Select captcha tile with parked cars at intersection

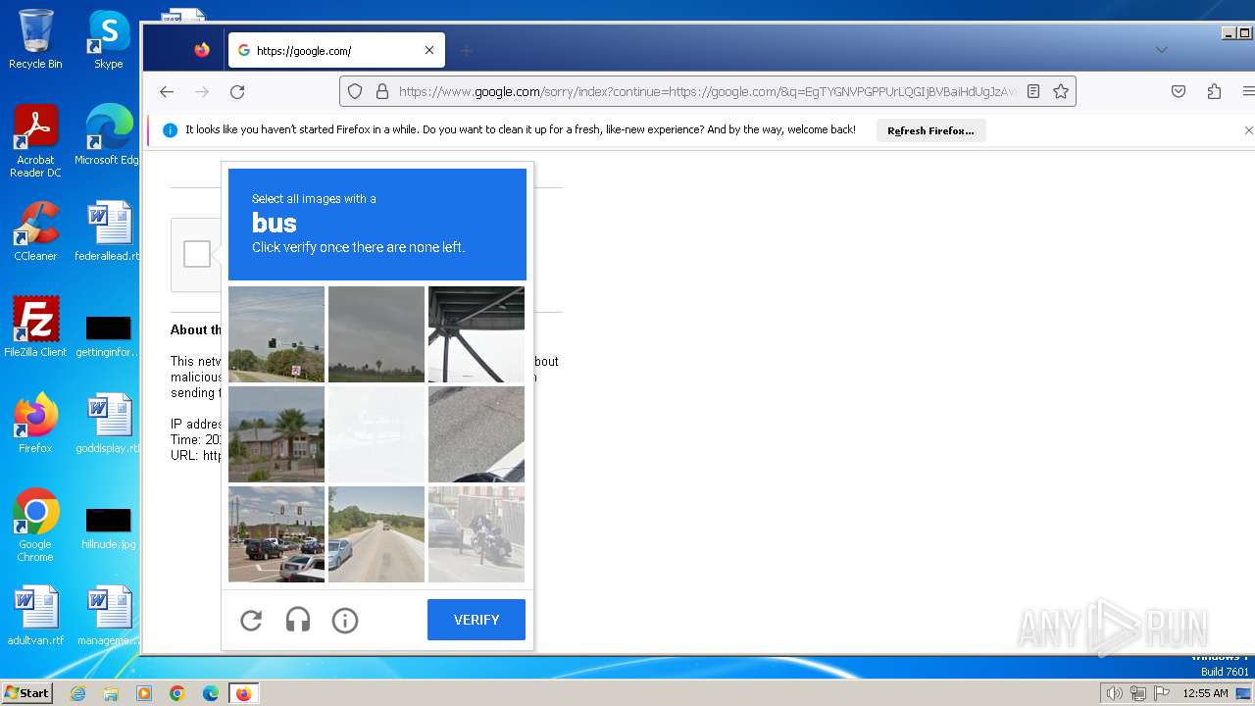click(276, 534)
